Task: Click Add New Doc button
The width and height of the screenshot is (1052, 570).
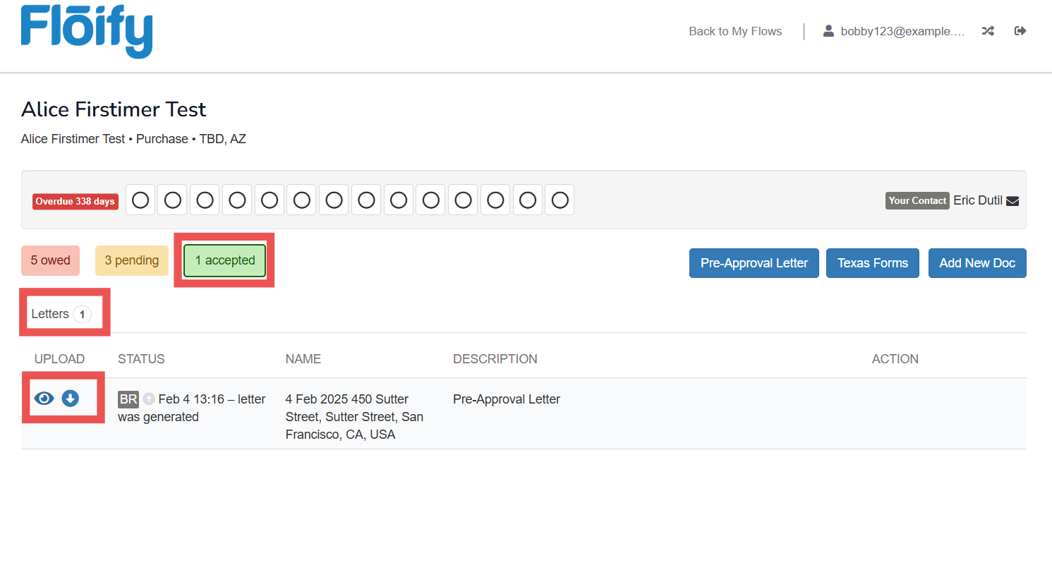Action: click(977, 263)
